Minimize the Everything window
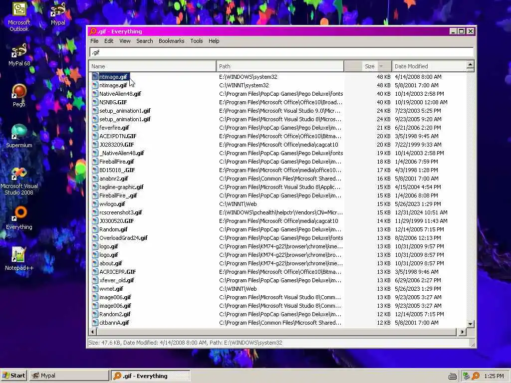Viewport: 511px width, 383px height. pos(453,31)
